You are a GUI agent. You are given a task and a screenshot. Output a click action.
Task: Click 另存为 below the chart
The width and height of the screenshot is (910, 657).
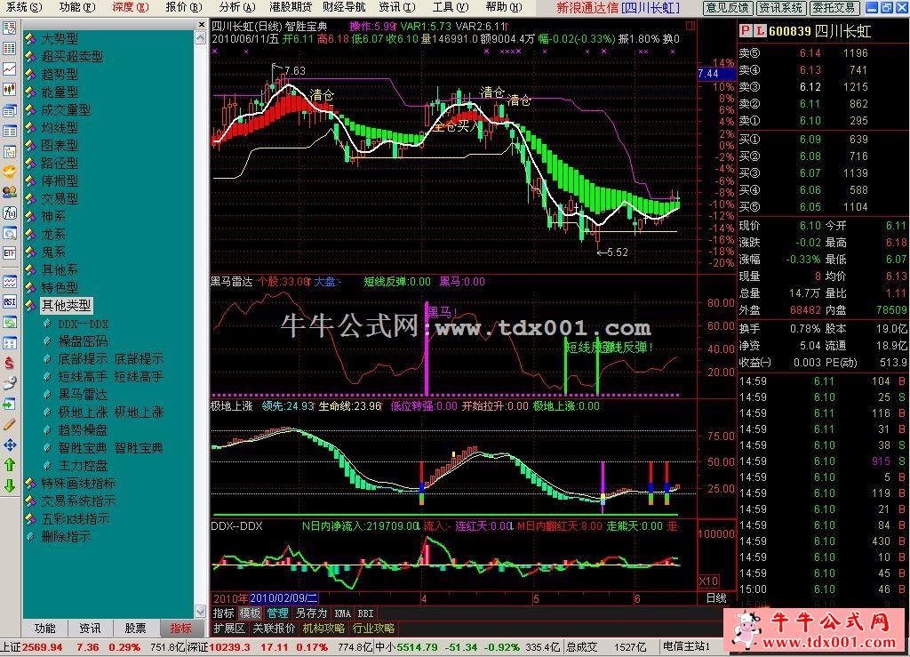pos(311,613)
